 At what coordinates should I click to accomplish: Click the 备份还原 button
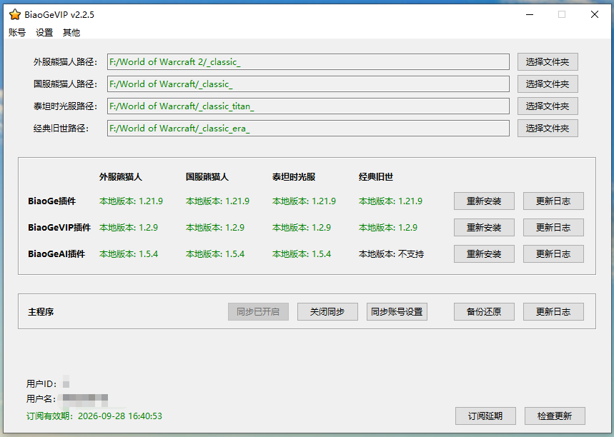tap(484, 312)
